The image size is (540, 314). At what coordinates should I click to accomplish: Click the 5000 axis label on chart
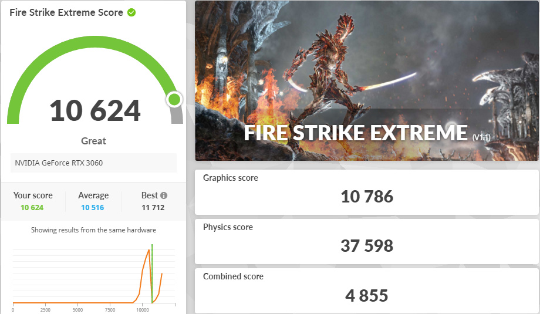(x=77, y=310)
